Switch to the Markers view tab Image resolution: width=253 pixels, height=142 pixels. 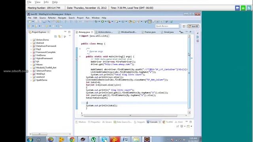tap(81, 122)
